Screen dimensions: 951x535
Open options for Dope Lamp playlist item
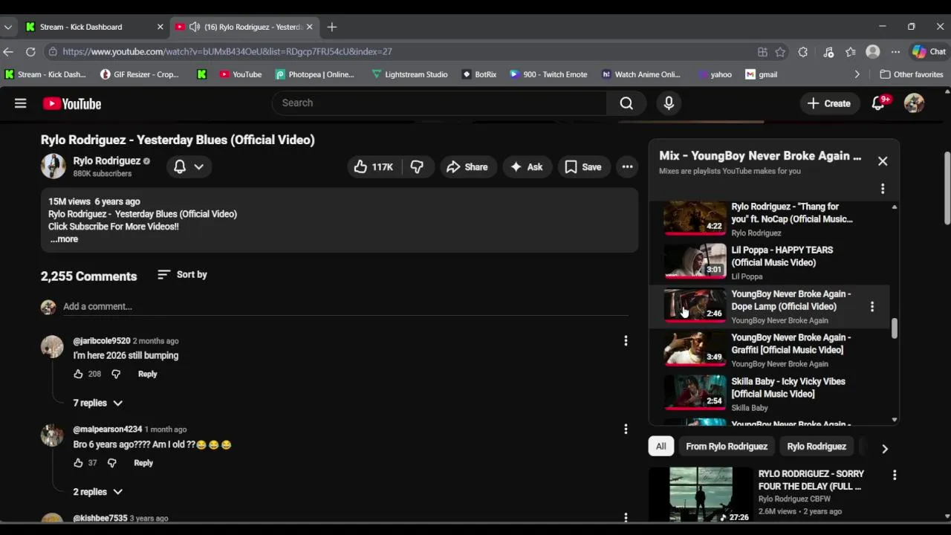[872, 306]
